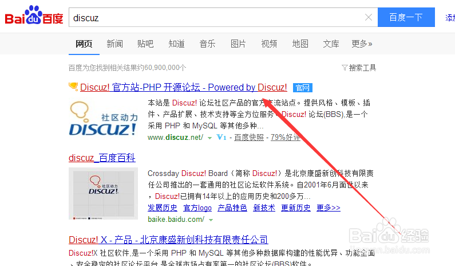
Task: Open the 发展历史 sublink
Action: 162,208
